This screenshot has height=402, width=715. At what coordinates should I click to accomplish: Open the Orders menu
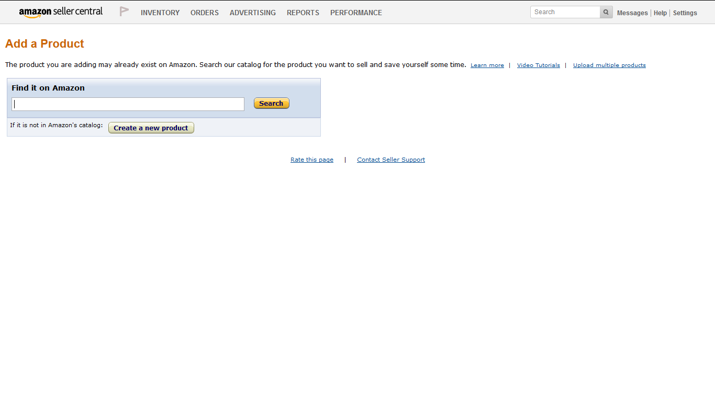pos(205,13)
